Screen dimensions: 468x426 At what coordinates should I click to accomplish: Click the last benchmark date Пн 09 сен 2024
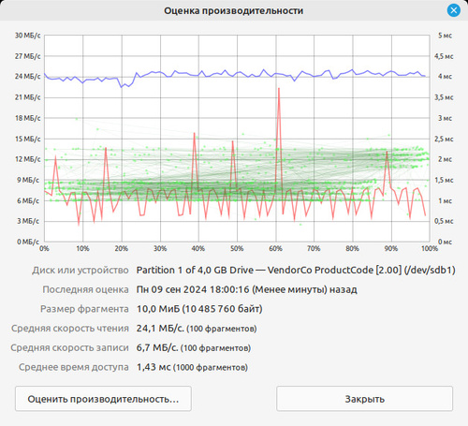[171, 289]
